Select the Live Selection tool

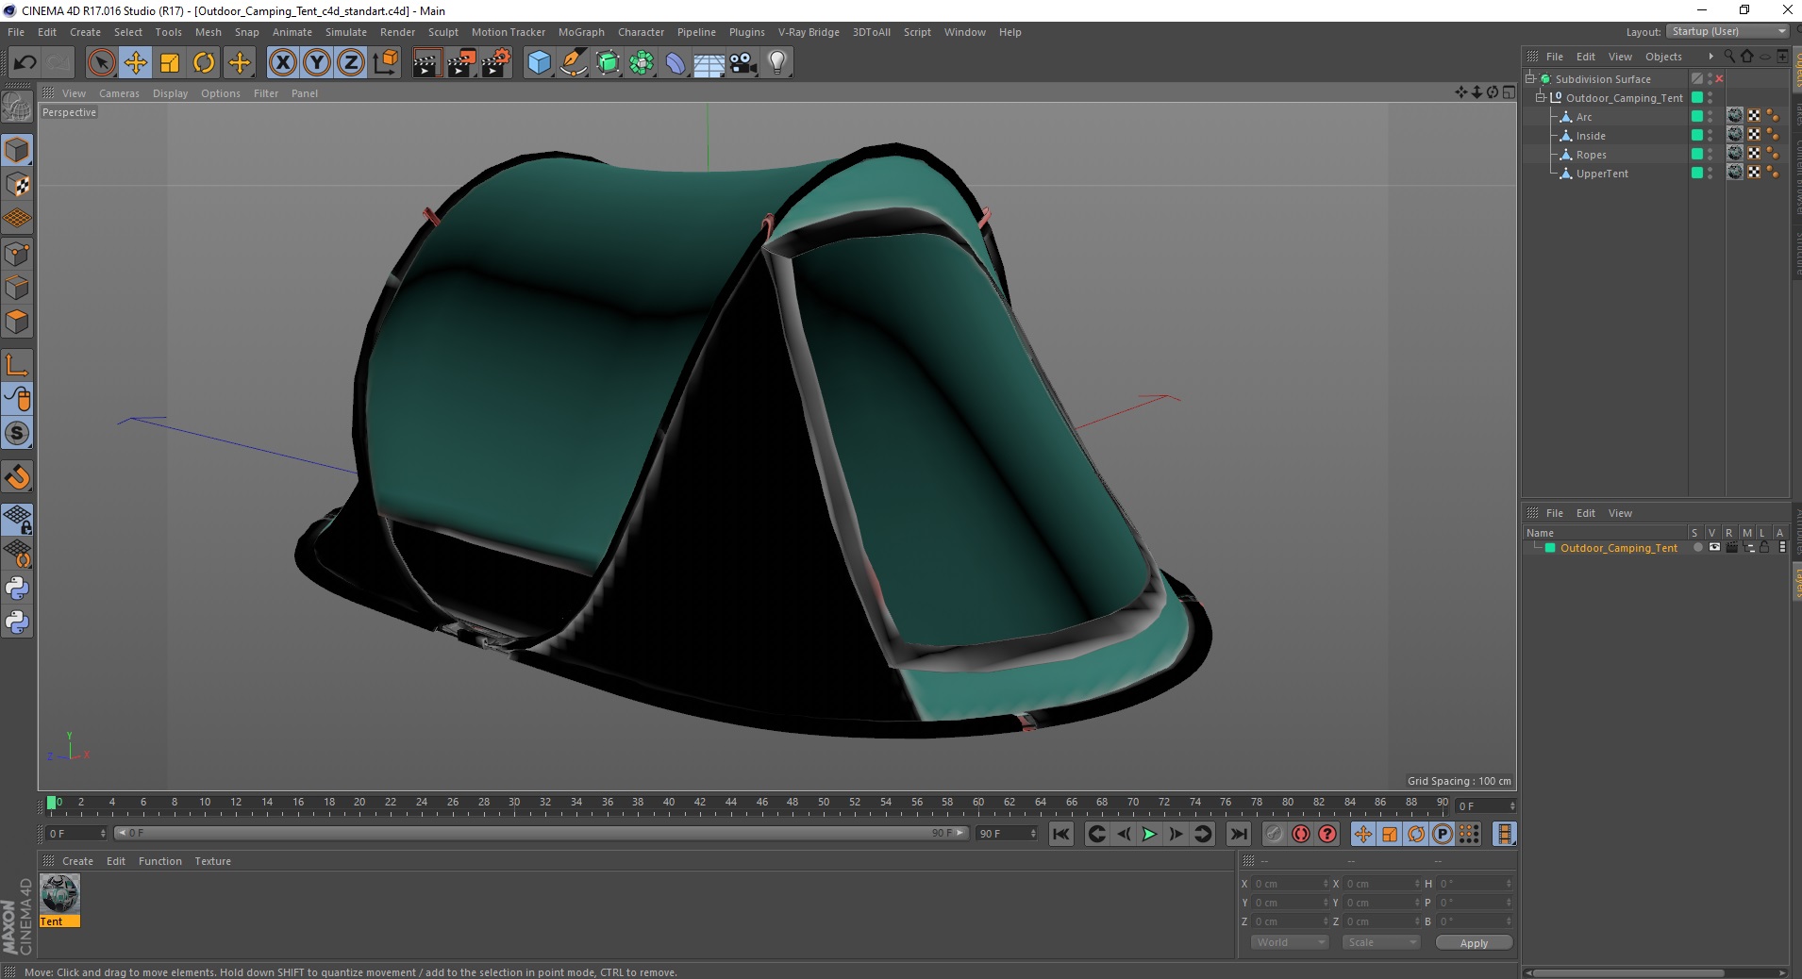pyautogui.click(x=101, y=63)
